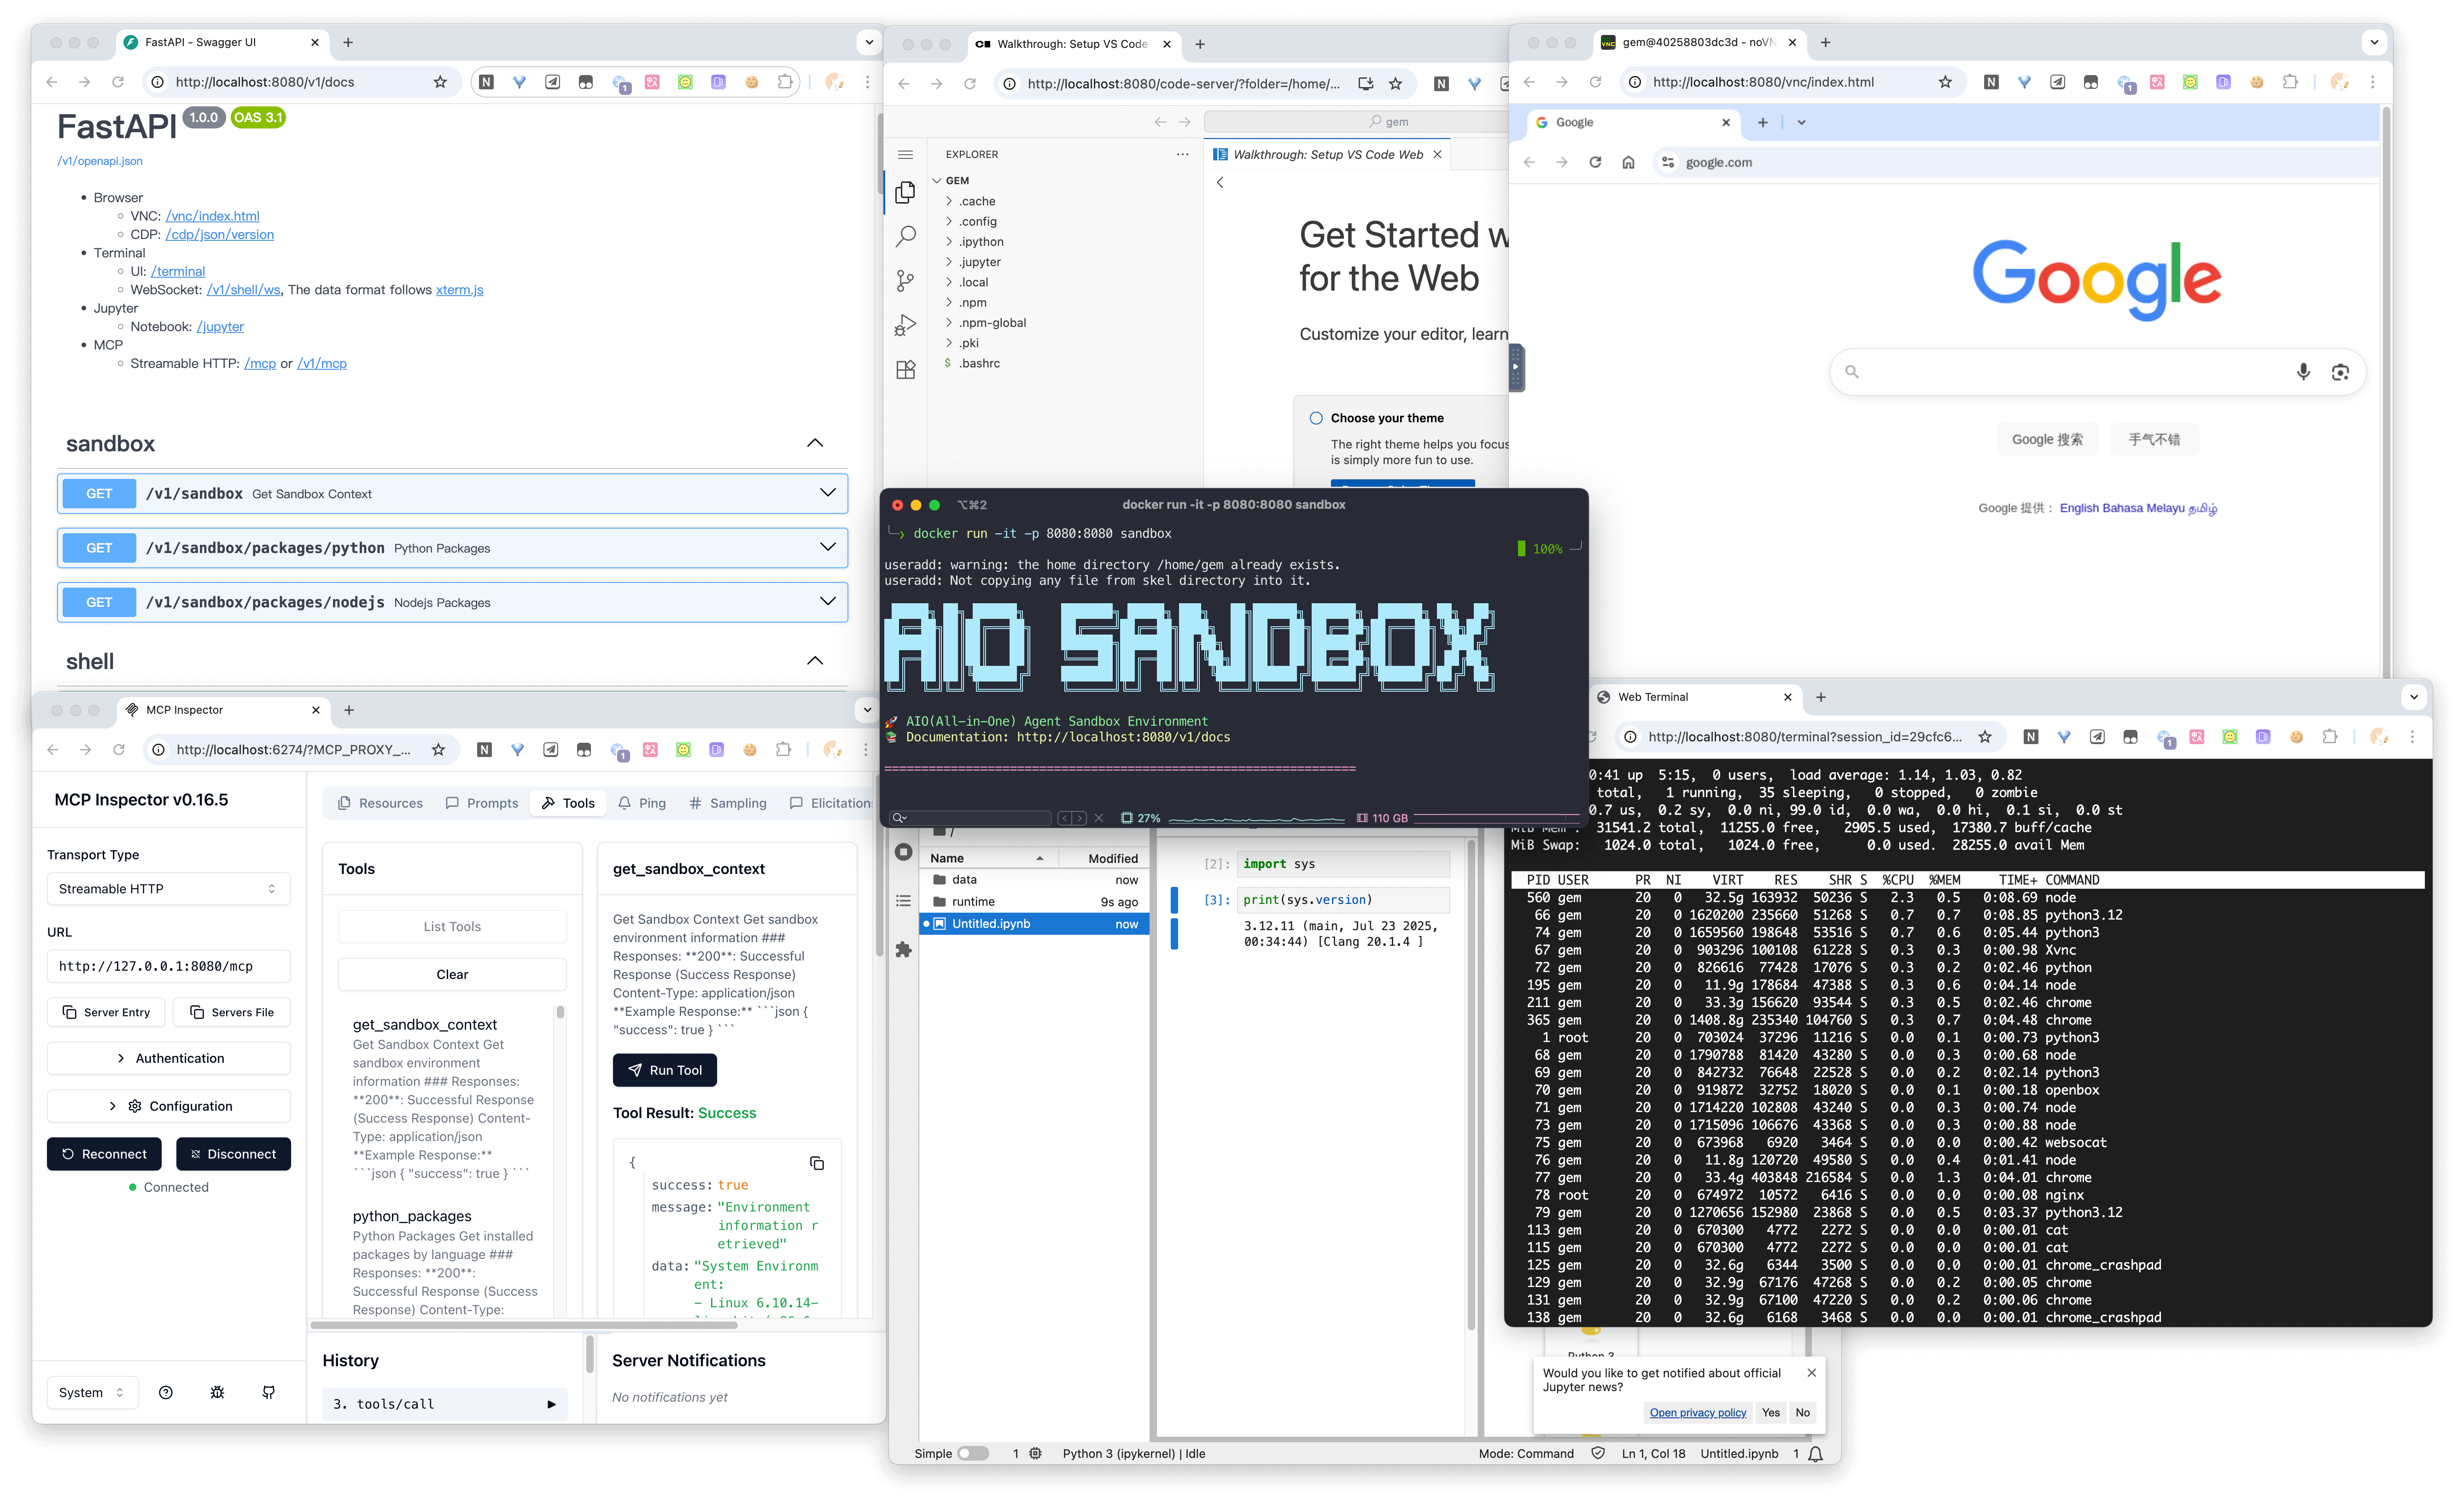
Task: Open VS Code hamburger menu icon
Action: click(905, 155)
